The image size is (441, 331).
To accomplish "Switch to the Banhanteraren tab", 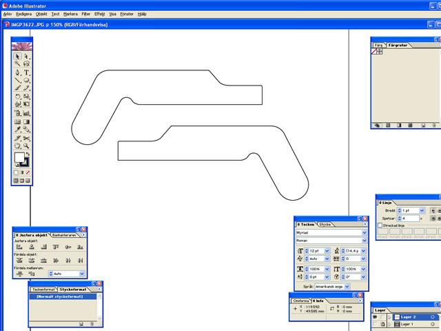I will click(65, 235).
